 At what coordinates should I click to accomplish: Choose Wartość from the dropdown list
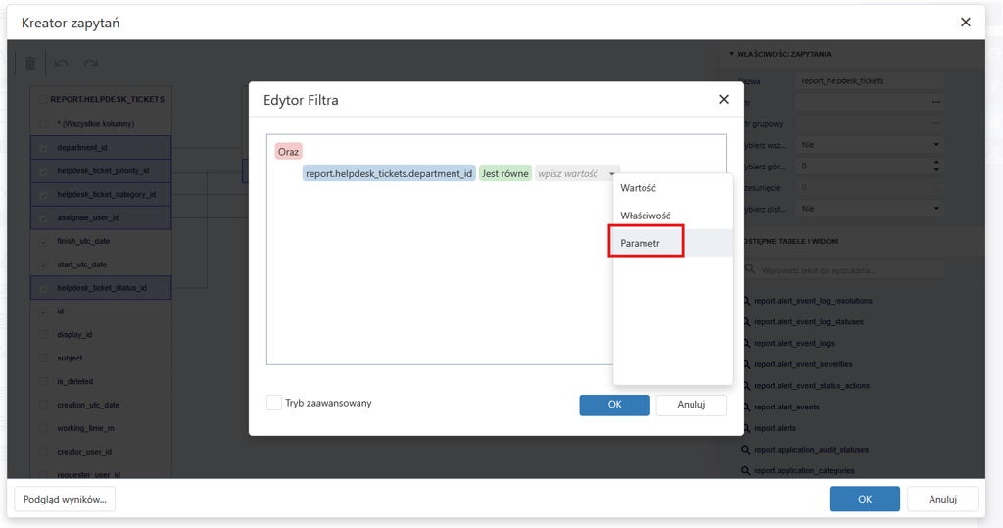pyautogui.click(x=639, y=188)
